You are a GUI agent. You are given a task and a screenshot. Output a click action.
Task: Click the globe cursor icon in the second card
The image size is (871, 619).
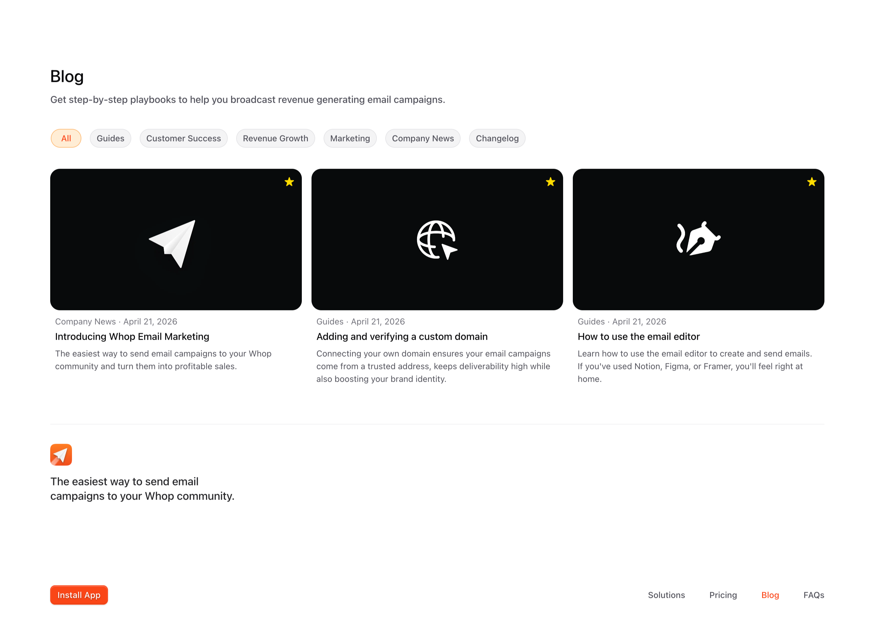click(437, 240)
